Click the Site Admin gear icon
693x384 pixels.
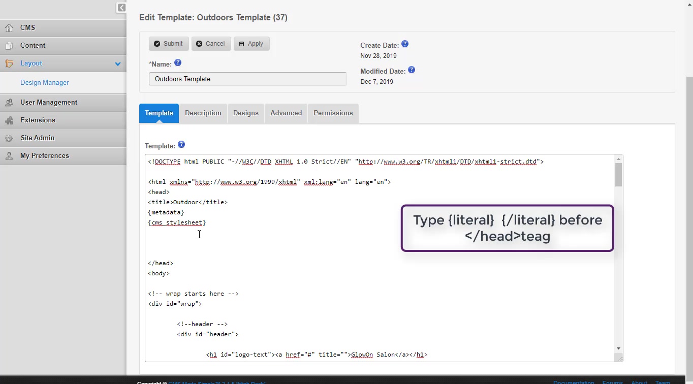(9, 138)
